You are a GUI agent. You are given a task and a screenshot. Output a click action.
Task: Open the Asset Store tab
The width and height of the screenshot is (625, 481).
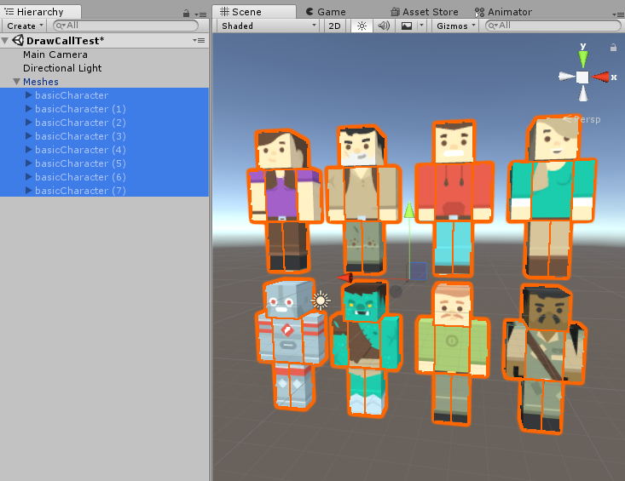coord(424,12)
